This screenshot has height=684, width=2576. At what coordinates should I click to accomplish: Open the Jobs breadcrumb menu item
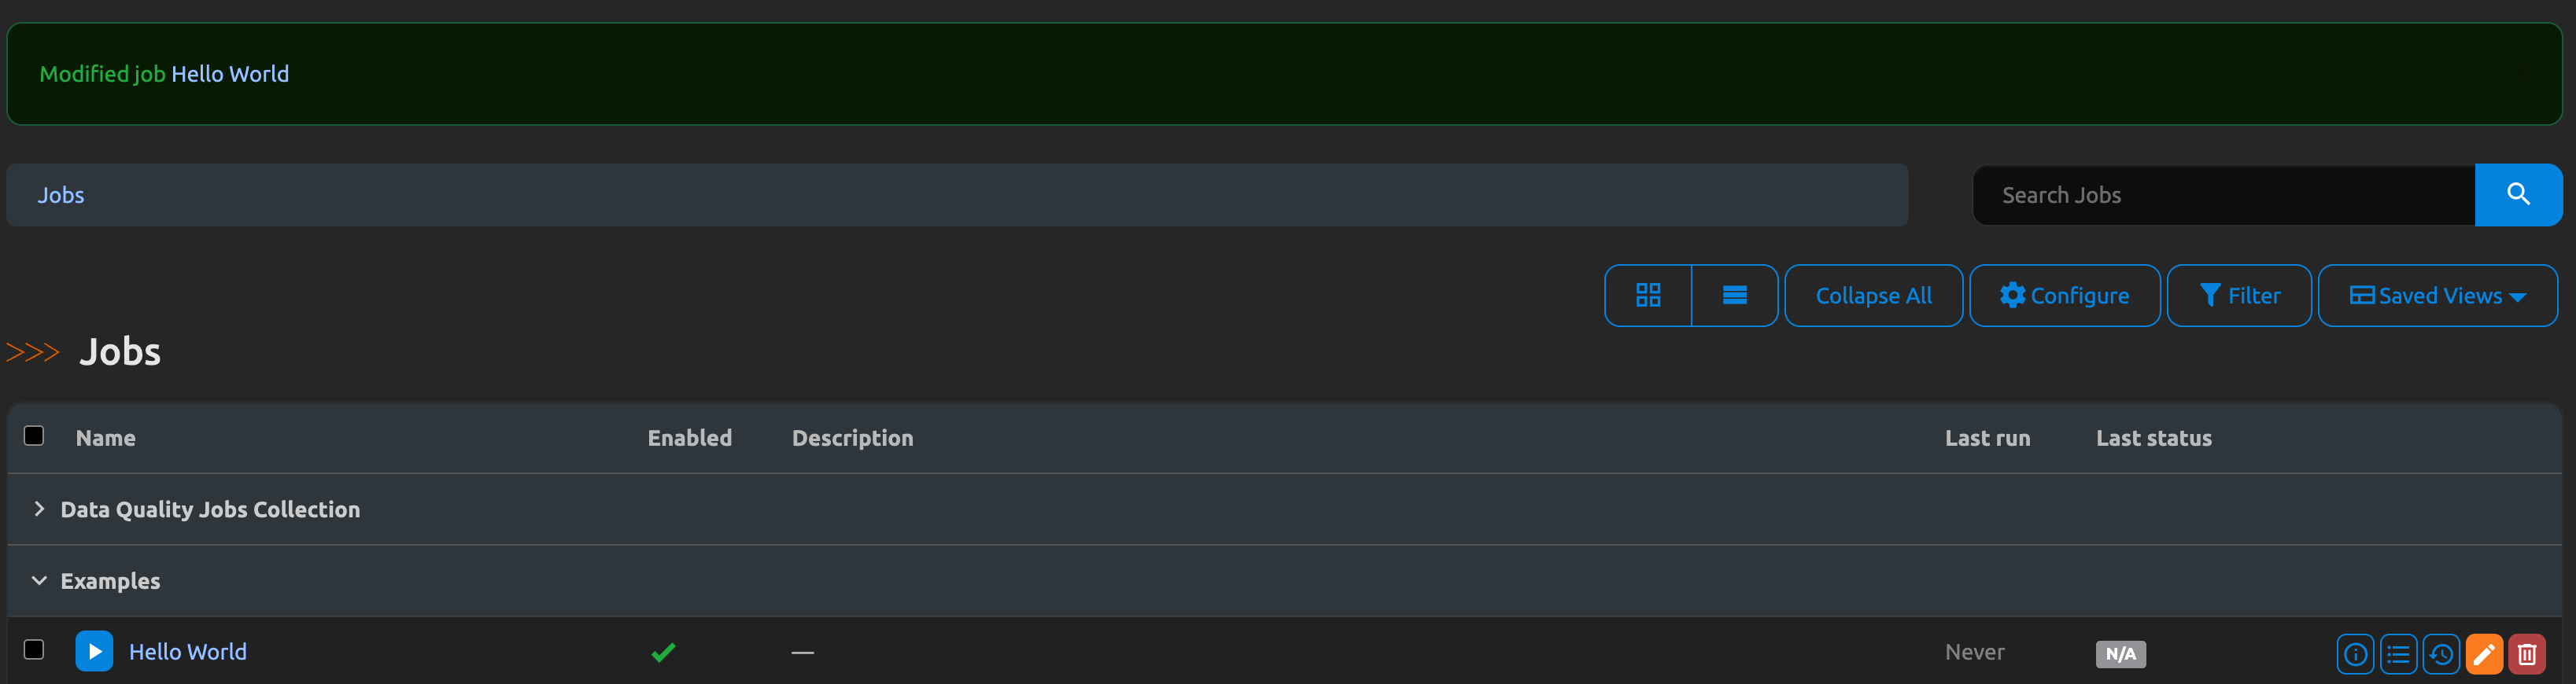[61, 195]
